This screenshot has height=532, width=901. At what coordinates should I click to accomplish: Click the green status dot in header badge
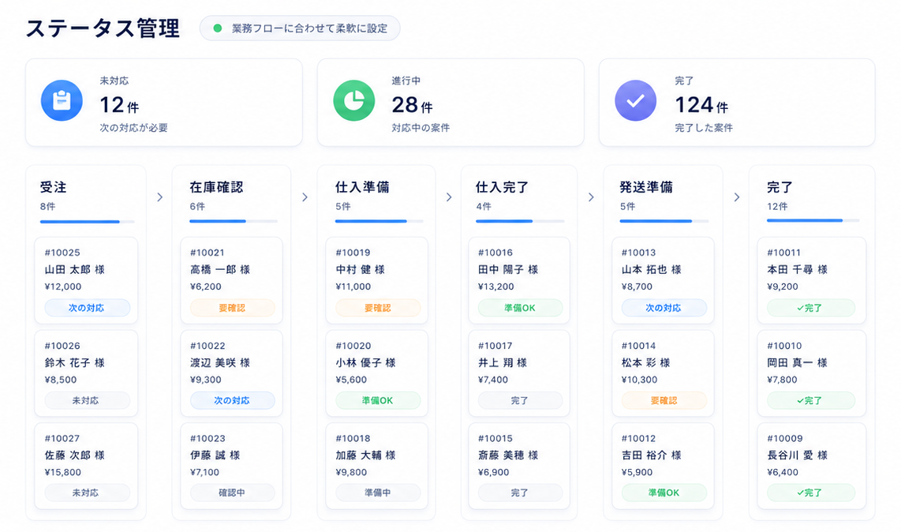click(x=218, y=28)
